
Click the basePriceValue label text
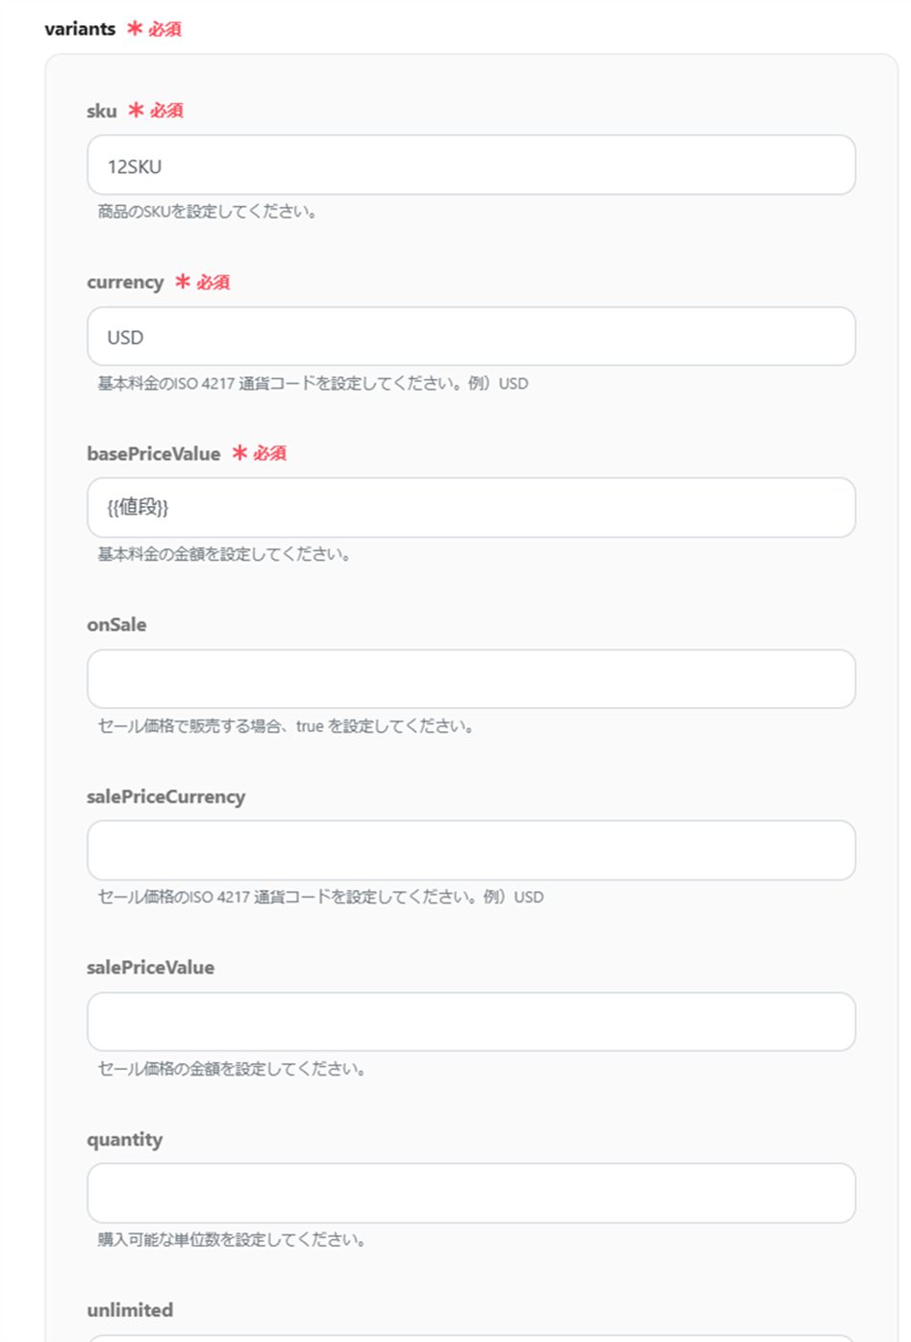(x=153, y=453)
